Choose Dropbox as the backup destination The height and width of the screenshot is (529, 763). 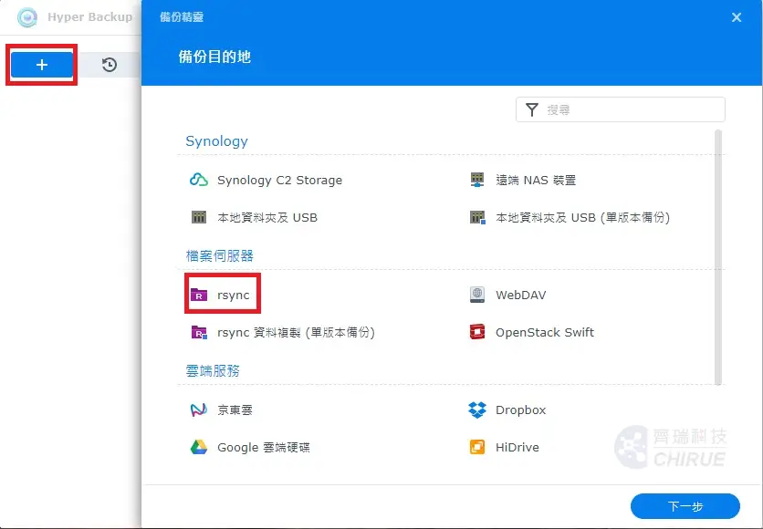coord(520,410)
